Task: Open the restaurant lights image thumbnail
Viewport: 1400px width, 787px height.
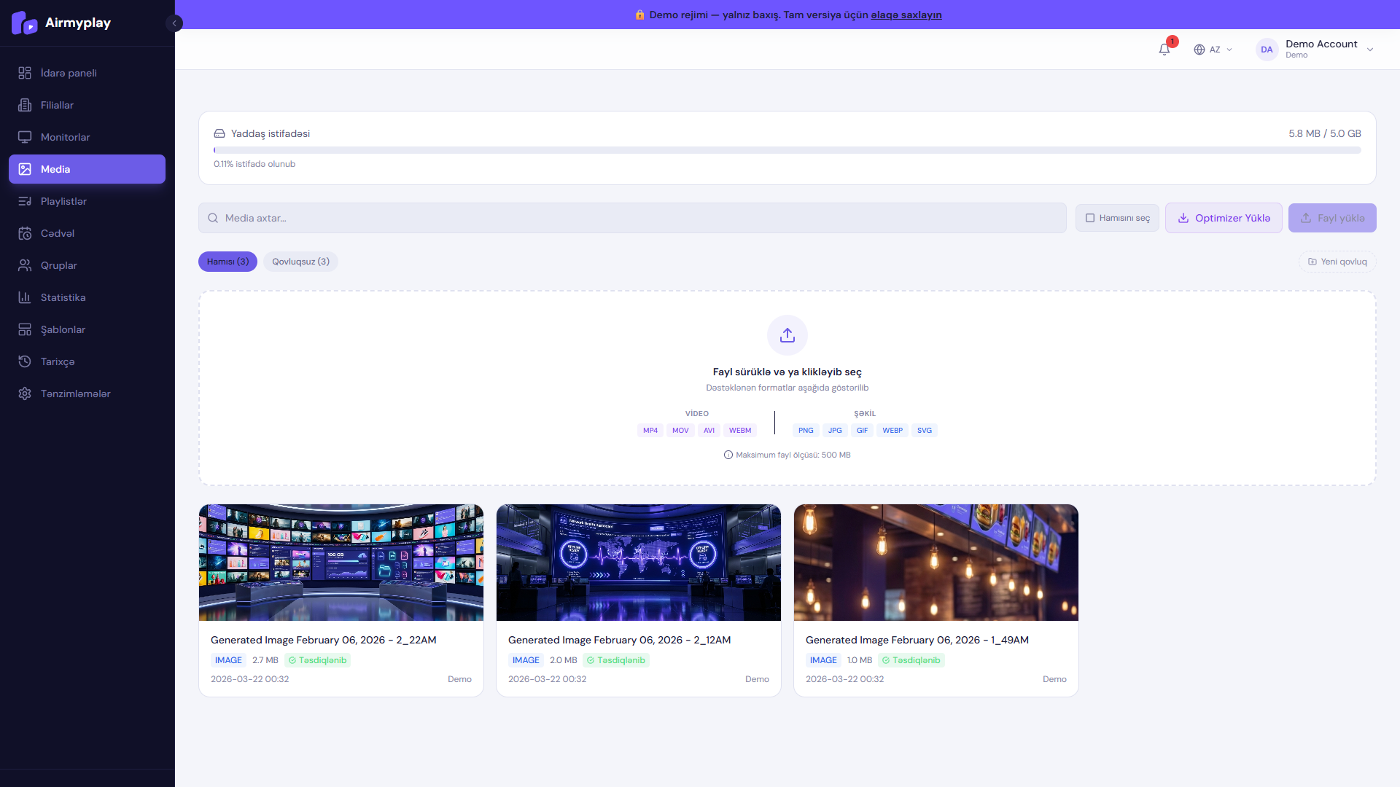Action: (936, 563)
